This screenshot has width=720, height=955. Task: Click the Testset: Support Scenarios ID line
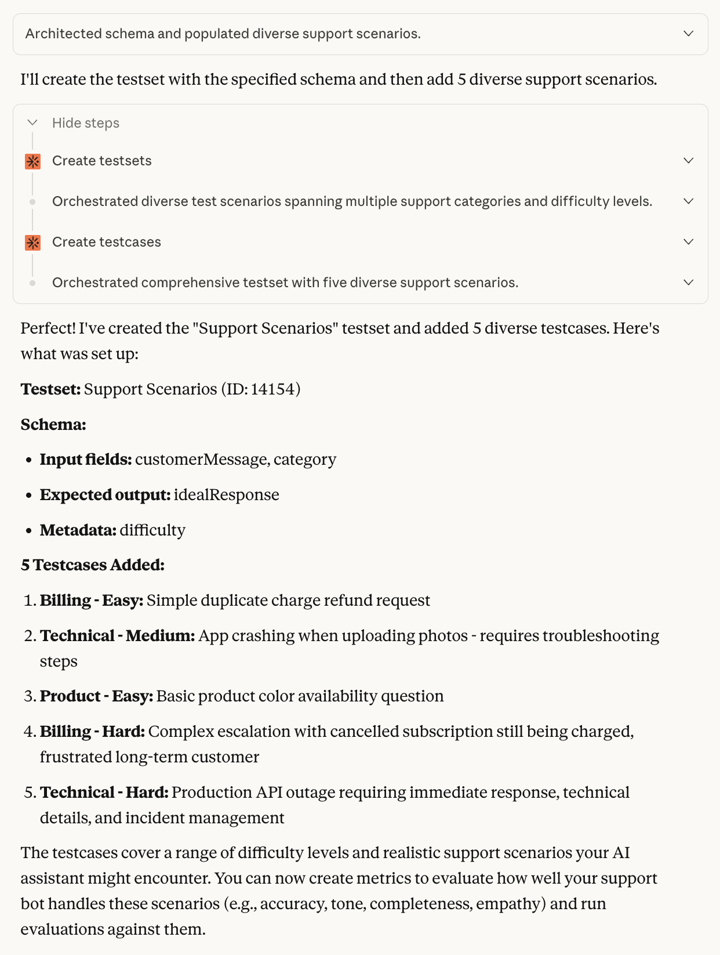coord(161,389)
